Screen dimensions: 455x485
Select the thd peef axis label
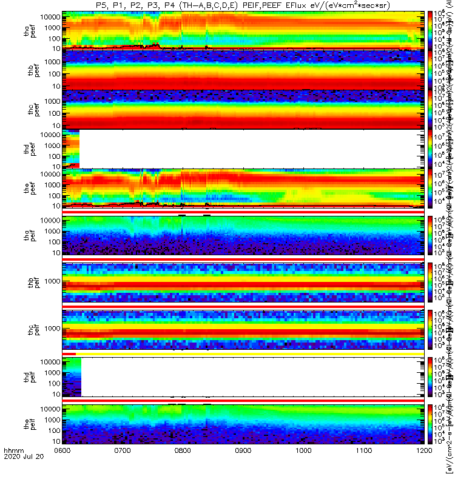pos(30,149)
